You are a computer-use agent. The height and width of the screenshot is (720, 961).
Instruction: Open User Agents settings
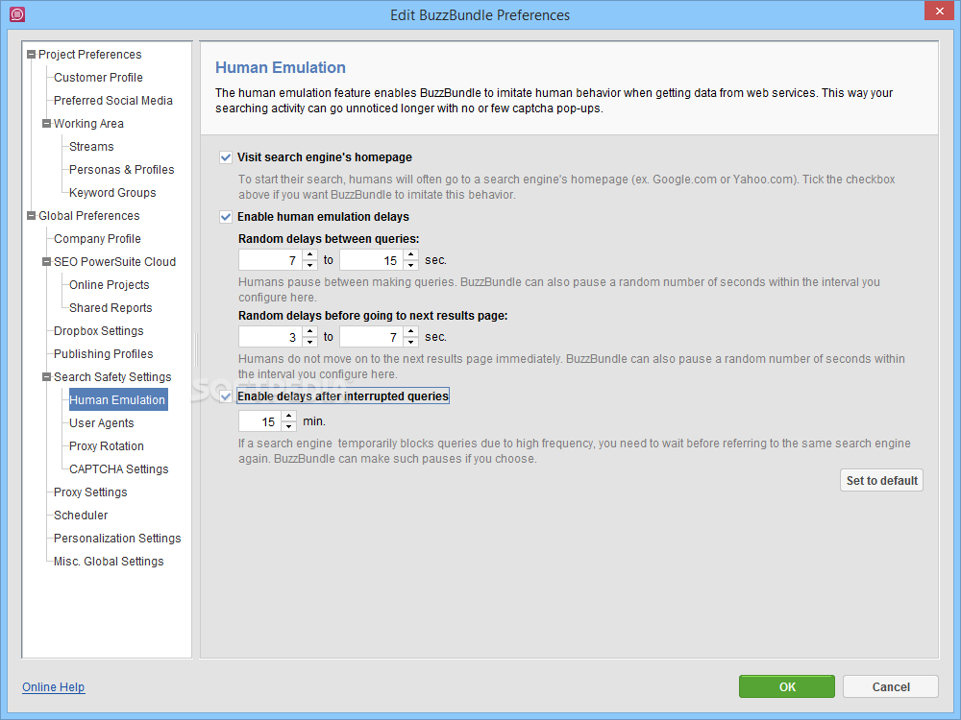101,423
